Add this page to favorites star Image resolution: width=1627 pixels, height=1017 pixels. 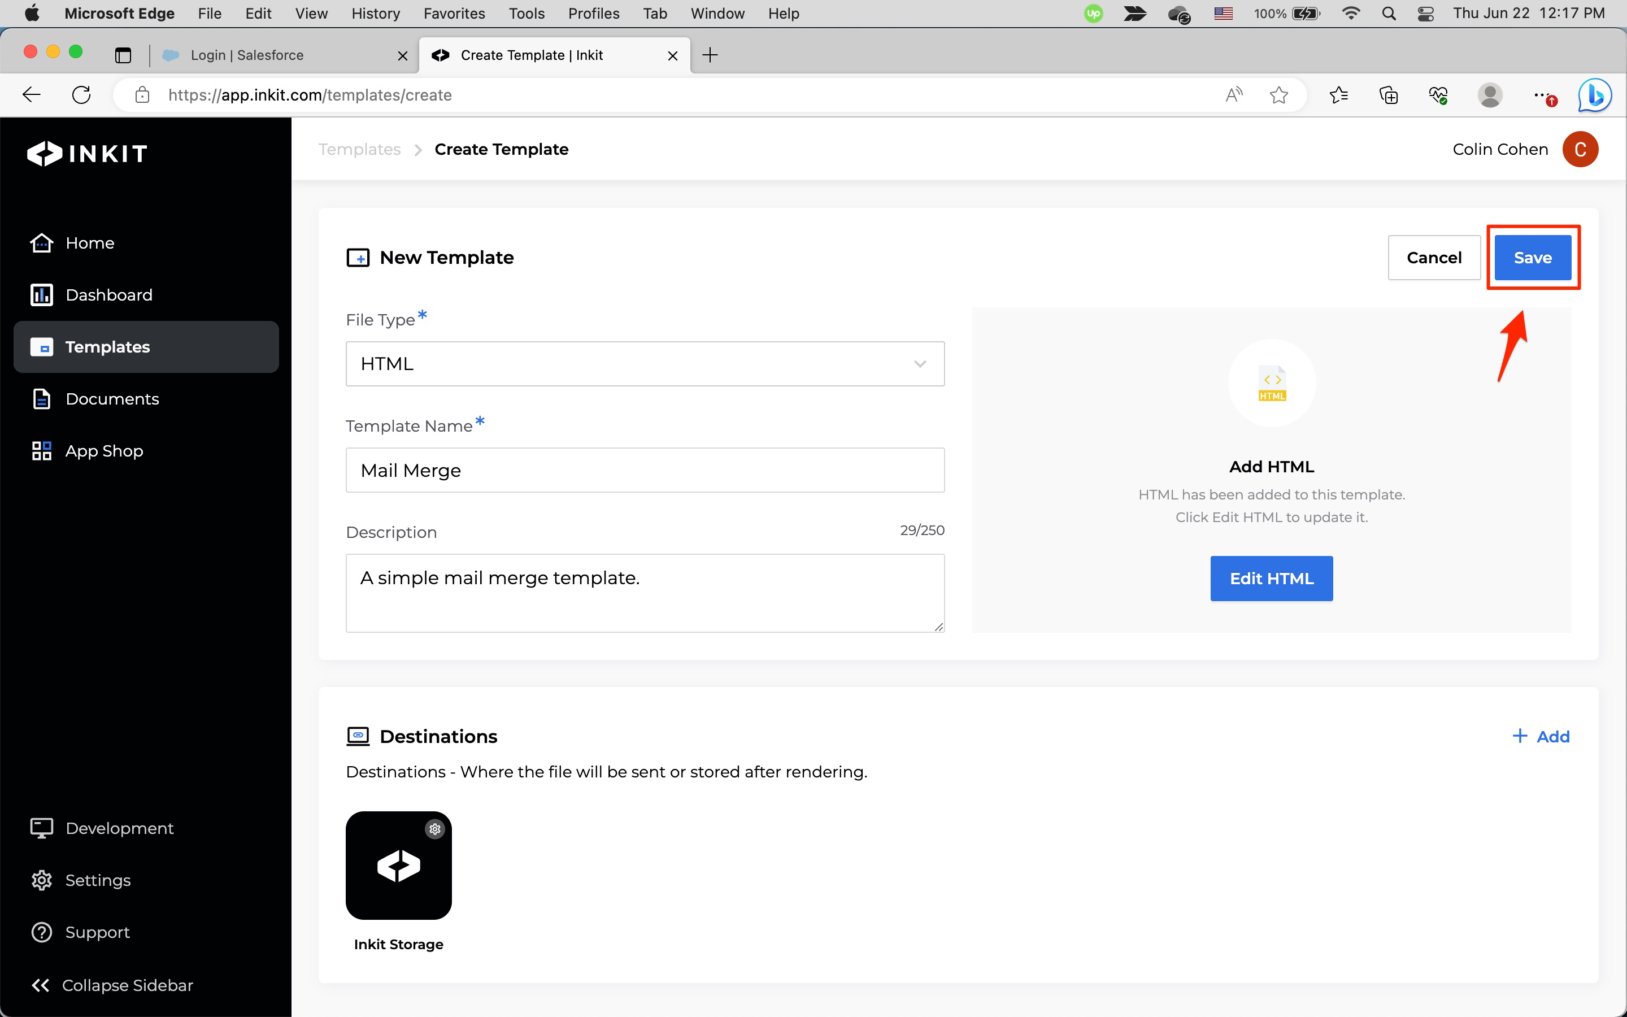pos(1279,95)
